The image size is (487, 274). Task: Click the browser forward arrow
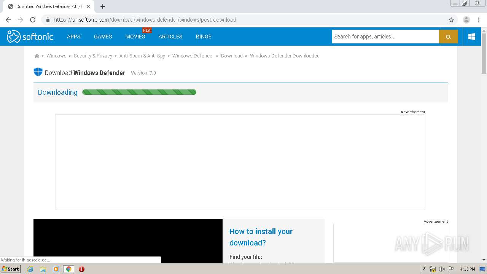21,20
